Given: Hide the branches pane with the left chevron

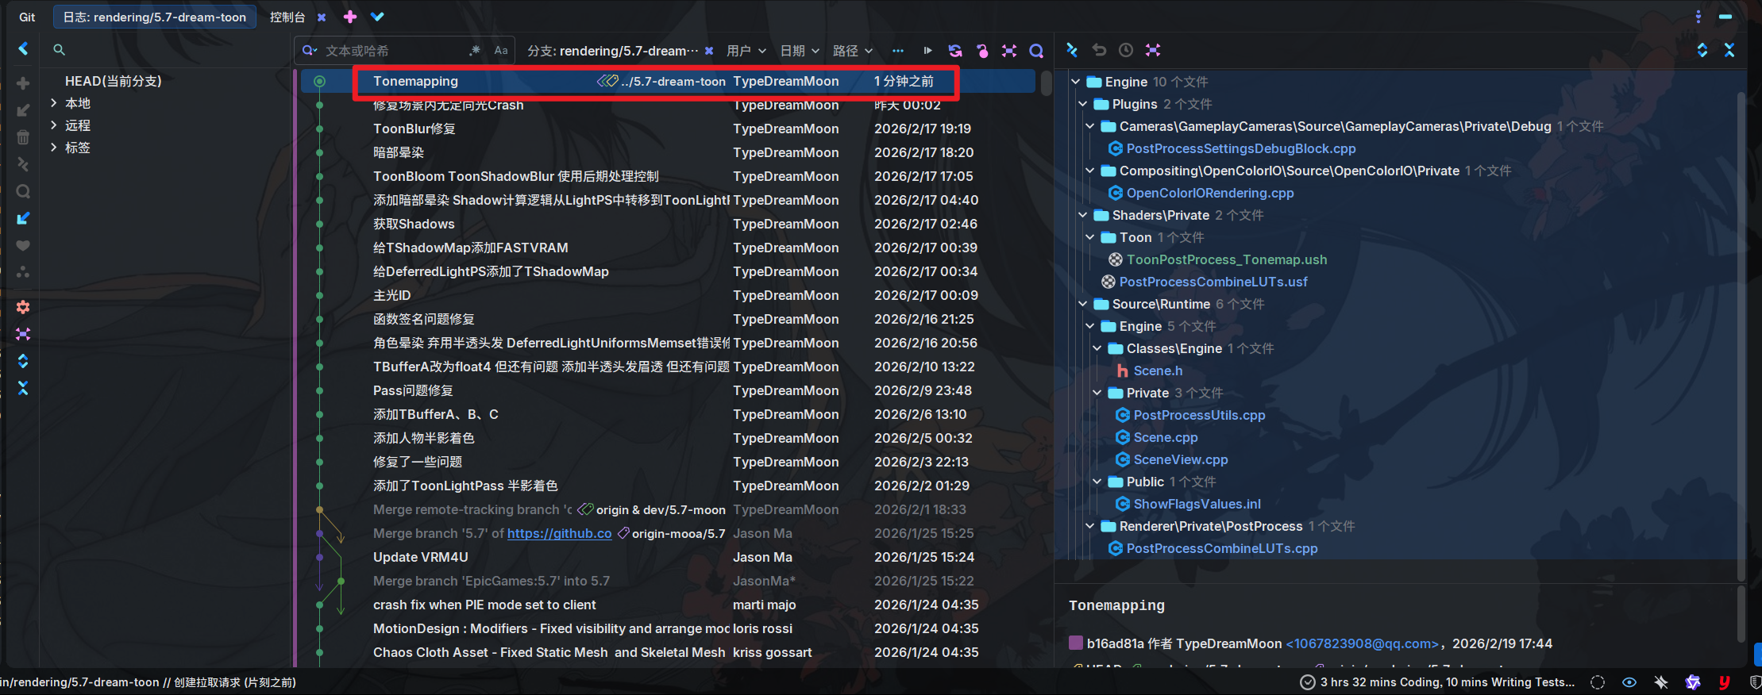Looking at the screenshot, I should pos(23,49).
